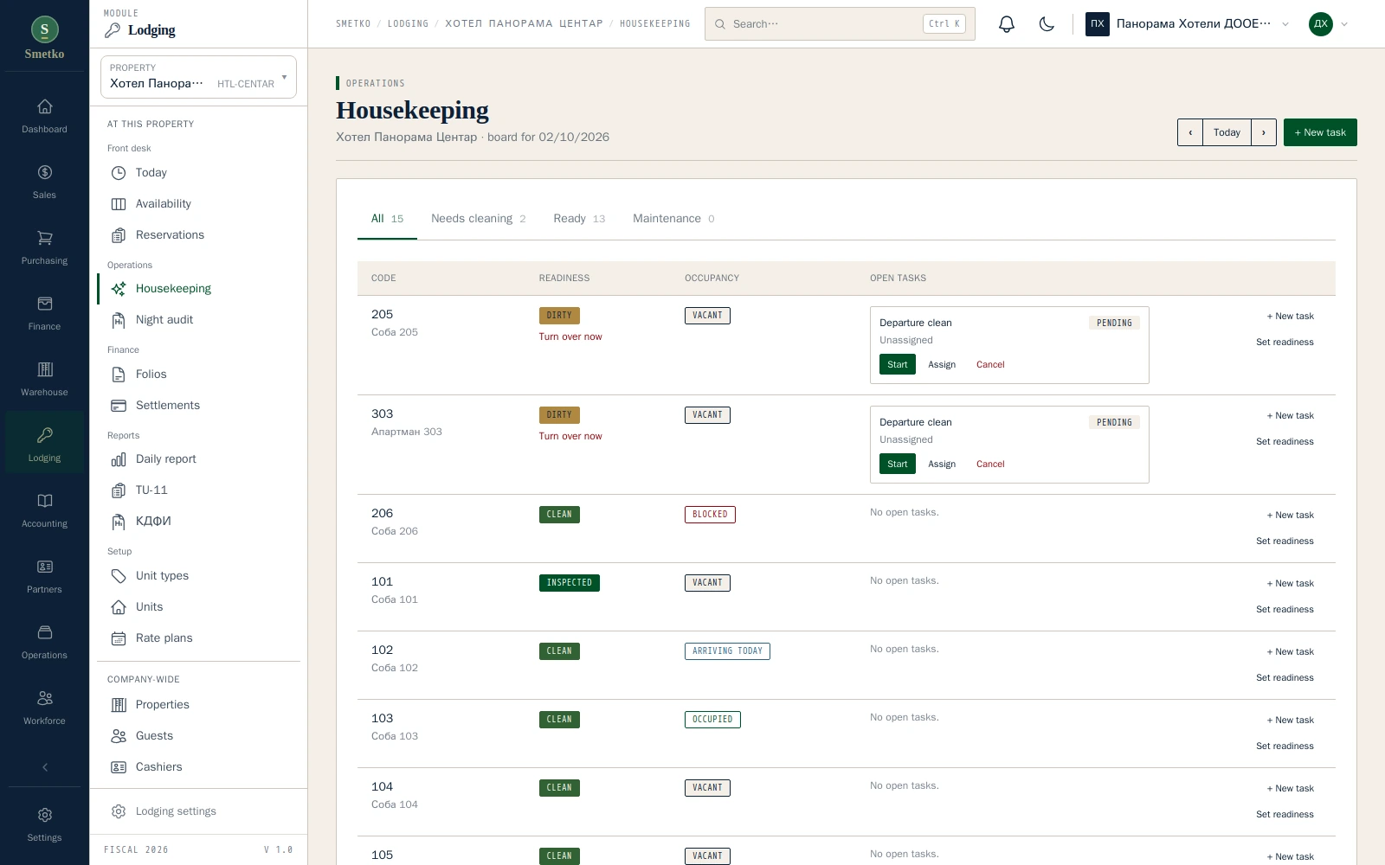Start Departure clean for room 205
Screen dimensions: 1385x865
click(898, 364)
